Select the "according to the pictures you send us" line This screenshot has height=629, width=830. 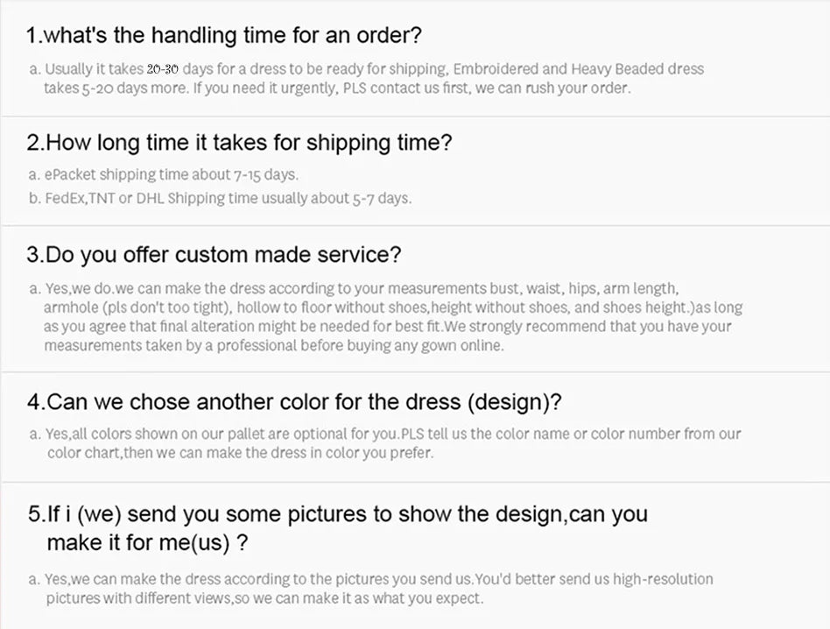[378, 579]
